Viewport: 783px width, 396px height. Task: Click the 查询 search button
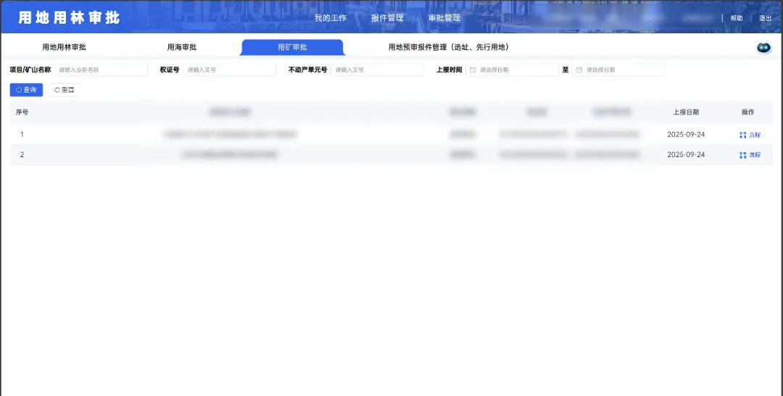tap(27, 90)
